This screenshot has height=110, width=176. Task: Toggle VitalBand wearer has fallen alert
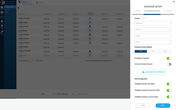point(169,84)
